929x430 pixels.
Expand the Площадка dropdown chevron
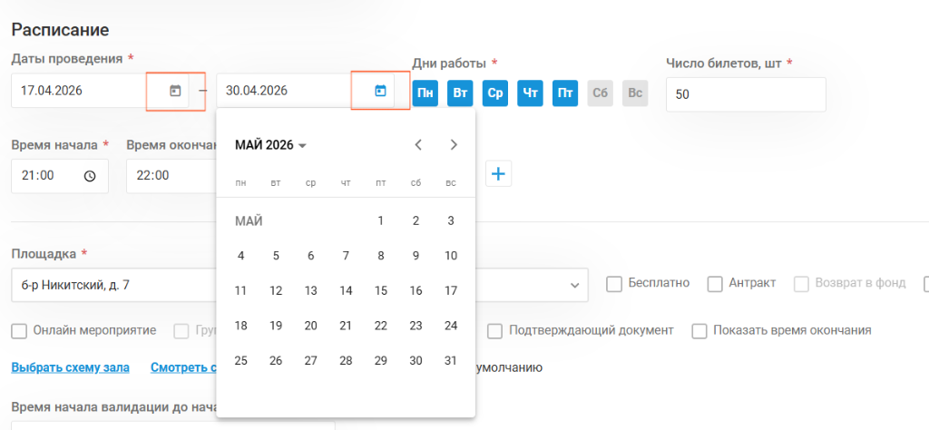click(x=574, y=286)
